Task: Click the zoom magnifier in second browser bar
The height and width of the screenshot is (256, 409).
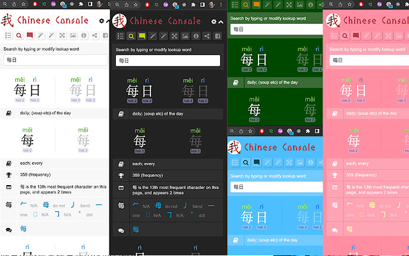Action: [117, 4]
